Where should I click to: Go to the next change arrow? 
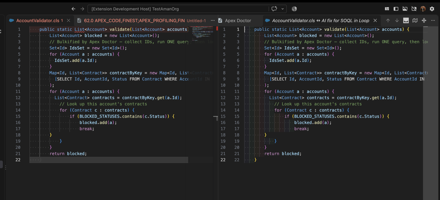pos(397,21)
